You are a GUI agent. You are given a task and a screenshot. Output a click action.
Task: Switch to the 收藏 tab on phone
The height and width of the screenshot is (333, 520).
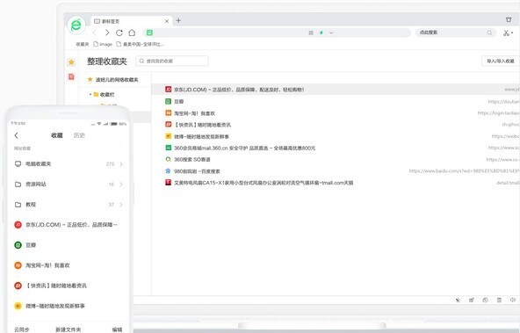click(x=57, y=135)
